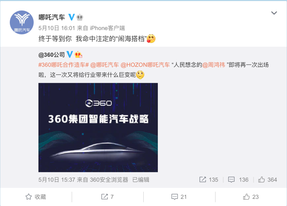Viewport: 287px width, 206px height.
Task: Open the 5月10日 16:01 post timestamp
Action: [x=57, y=28]
